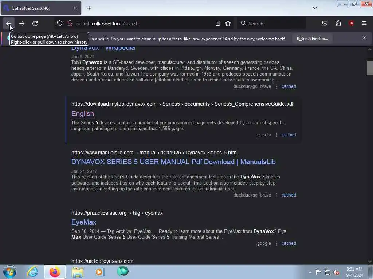The image size is (373, 279).
Task: Open DYNAVOX SERIES 5 USER MANUAL result
Action: 173,162
